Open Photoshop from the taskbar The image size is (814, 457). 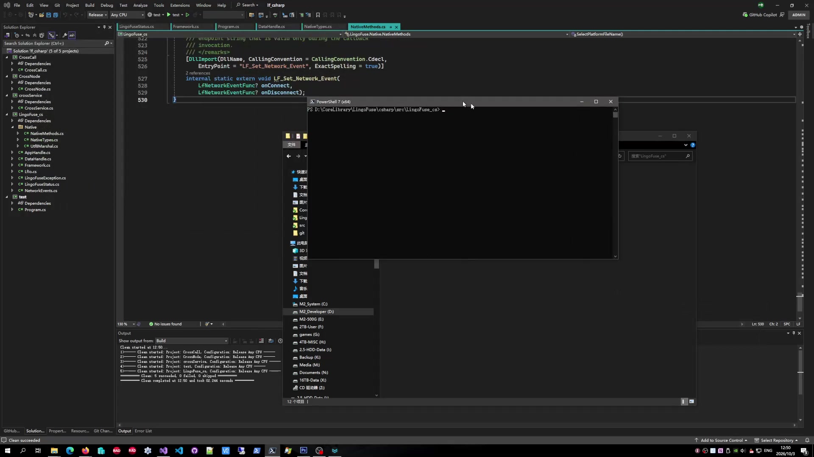(x=304, y=451)
